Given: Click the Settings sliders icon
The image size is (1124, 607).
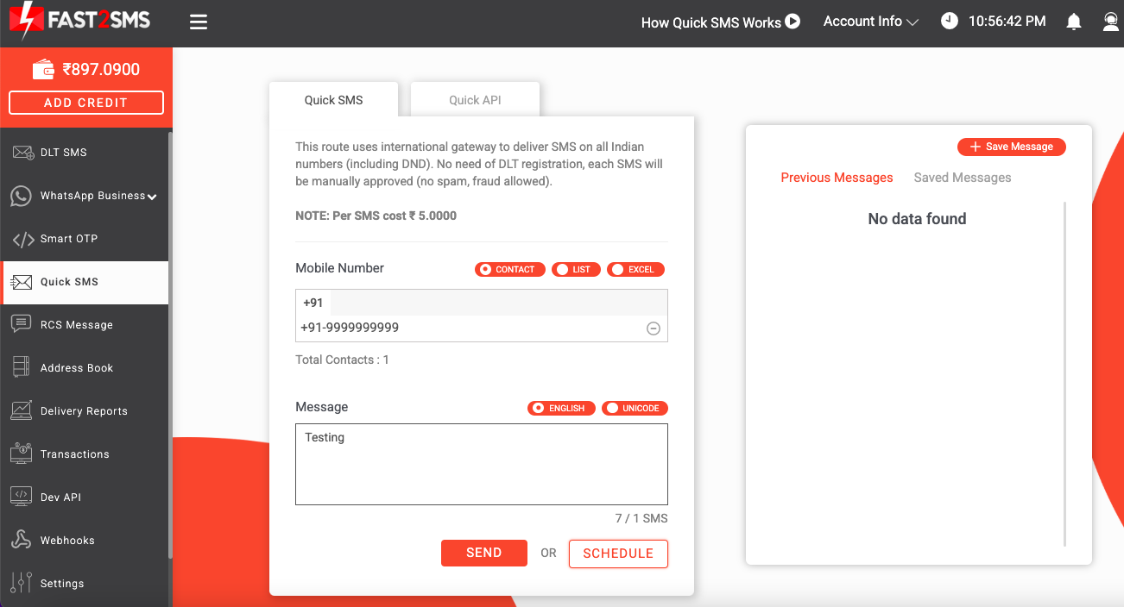Looking at the screenshot, I should click(x=22, y=583).
